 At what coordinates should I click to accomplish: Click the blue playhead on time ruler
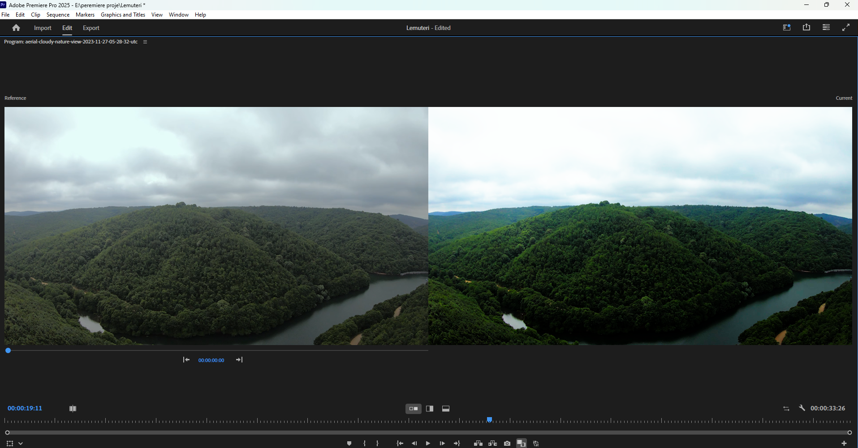tap(489, 420)
